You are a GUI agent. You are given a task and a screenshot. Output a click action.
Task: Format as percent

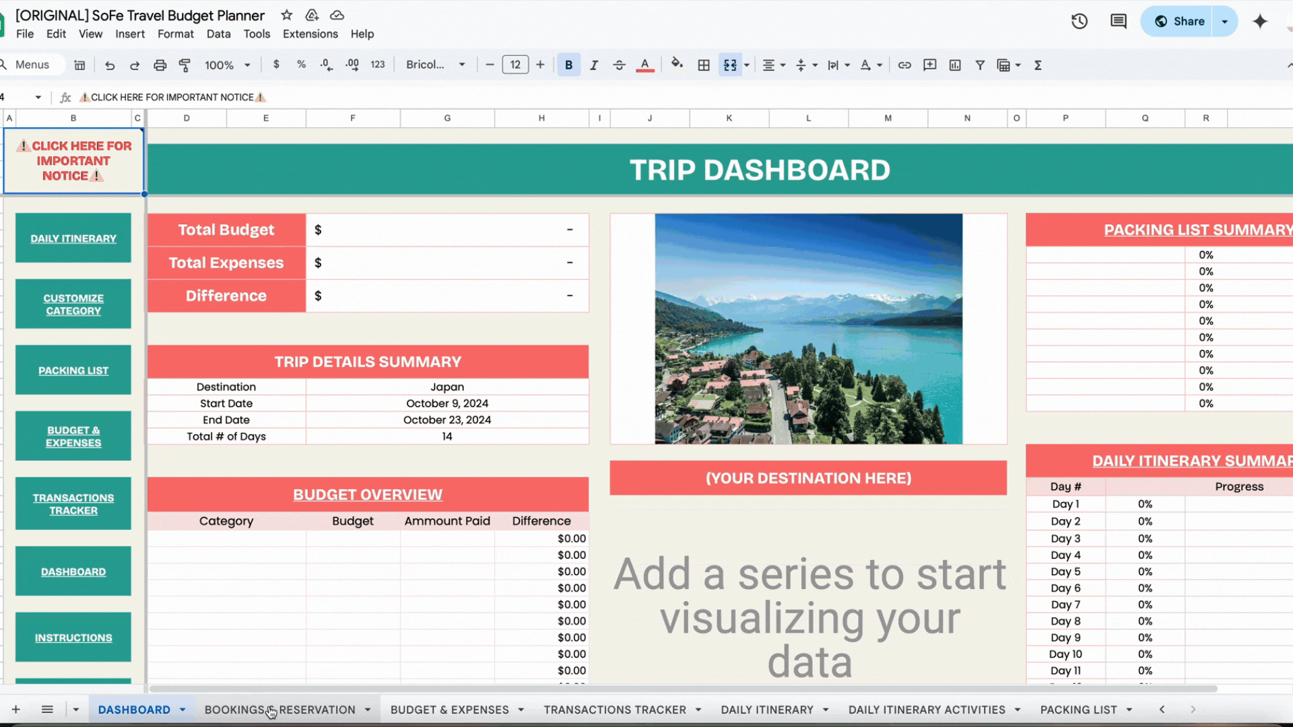301,65
